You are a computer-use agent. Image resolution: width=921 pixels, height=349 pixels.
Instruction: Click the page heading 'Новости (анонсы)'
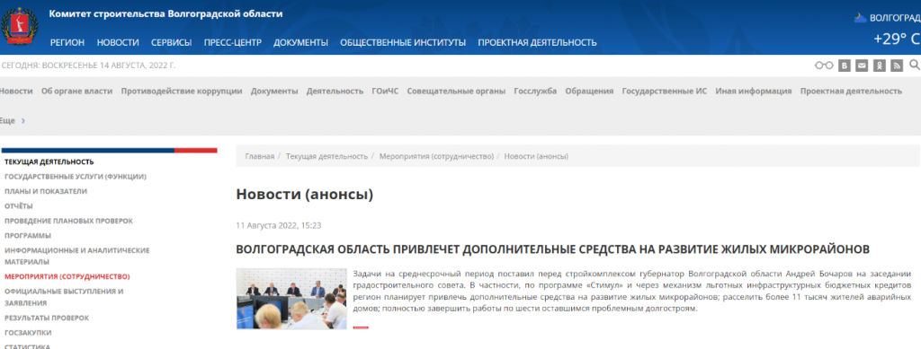305,195
